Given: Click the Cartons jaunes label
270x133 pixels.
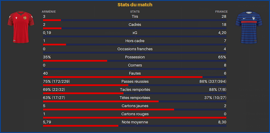Looking at the screenshot, I should click(135, 106).
